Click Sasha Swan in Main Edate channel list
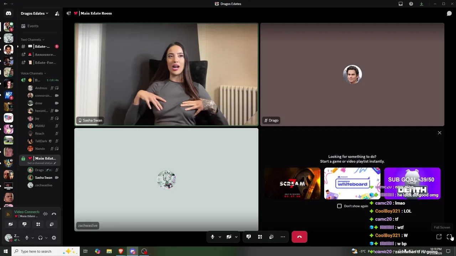Image resolution: width=456 pixels, height=256 pixels. click(43, 177)
